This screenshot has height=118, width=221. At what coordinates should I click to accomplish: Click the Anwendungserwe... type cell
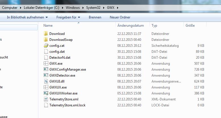[x=166, y=81]
